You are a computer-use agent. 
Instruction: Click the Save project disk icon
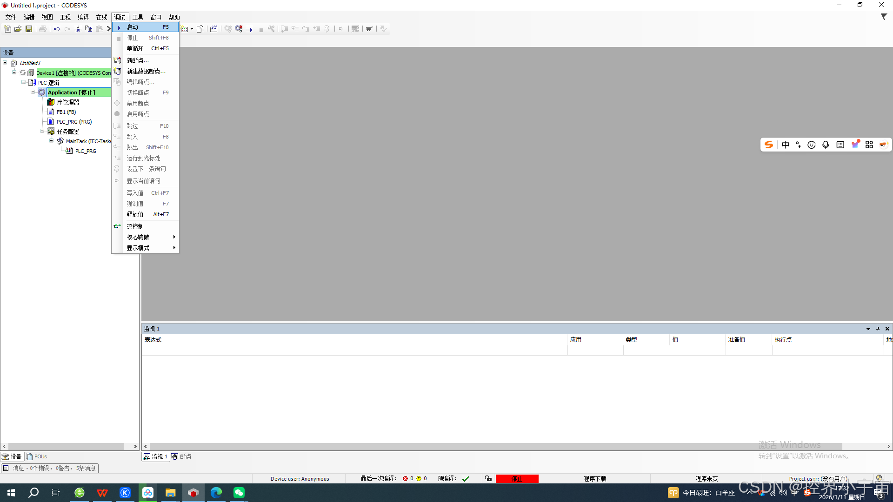click(29, 29)
